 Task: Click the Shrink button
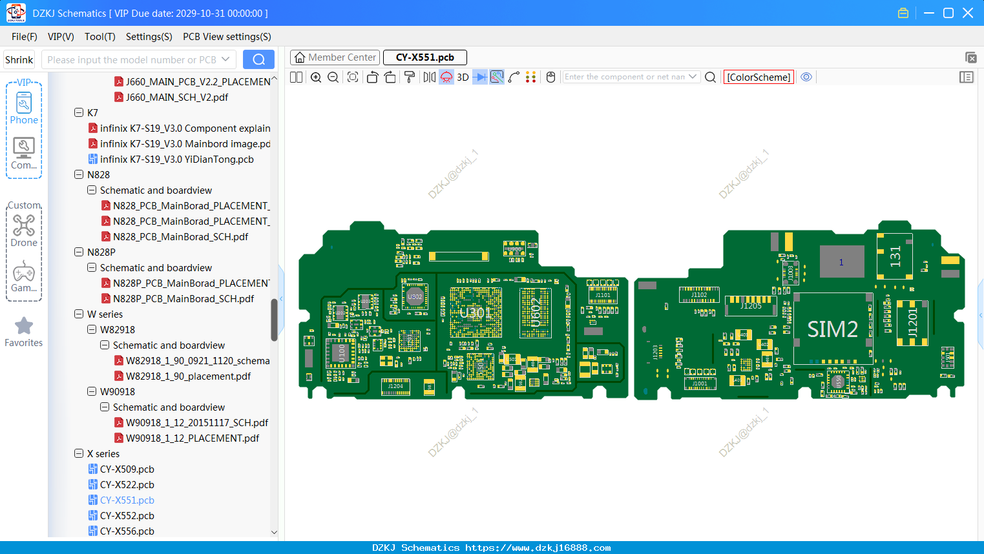click(19, 59)
